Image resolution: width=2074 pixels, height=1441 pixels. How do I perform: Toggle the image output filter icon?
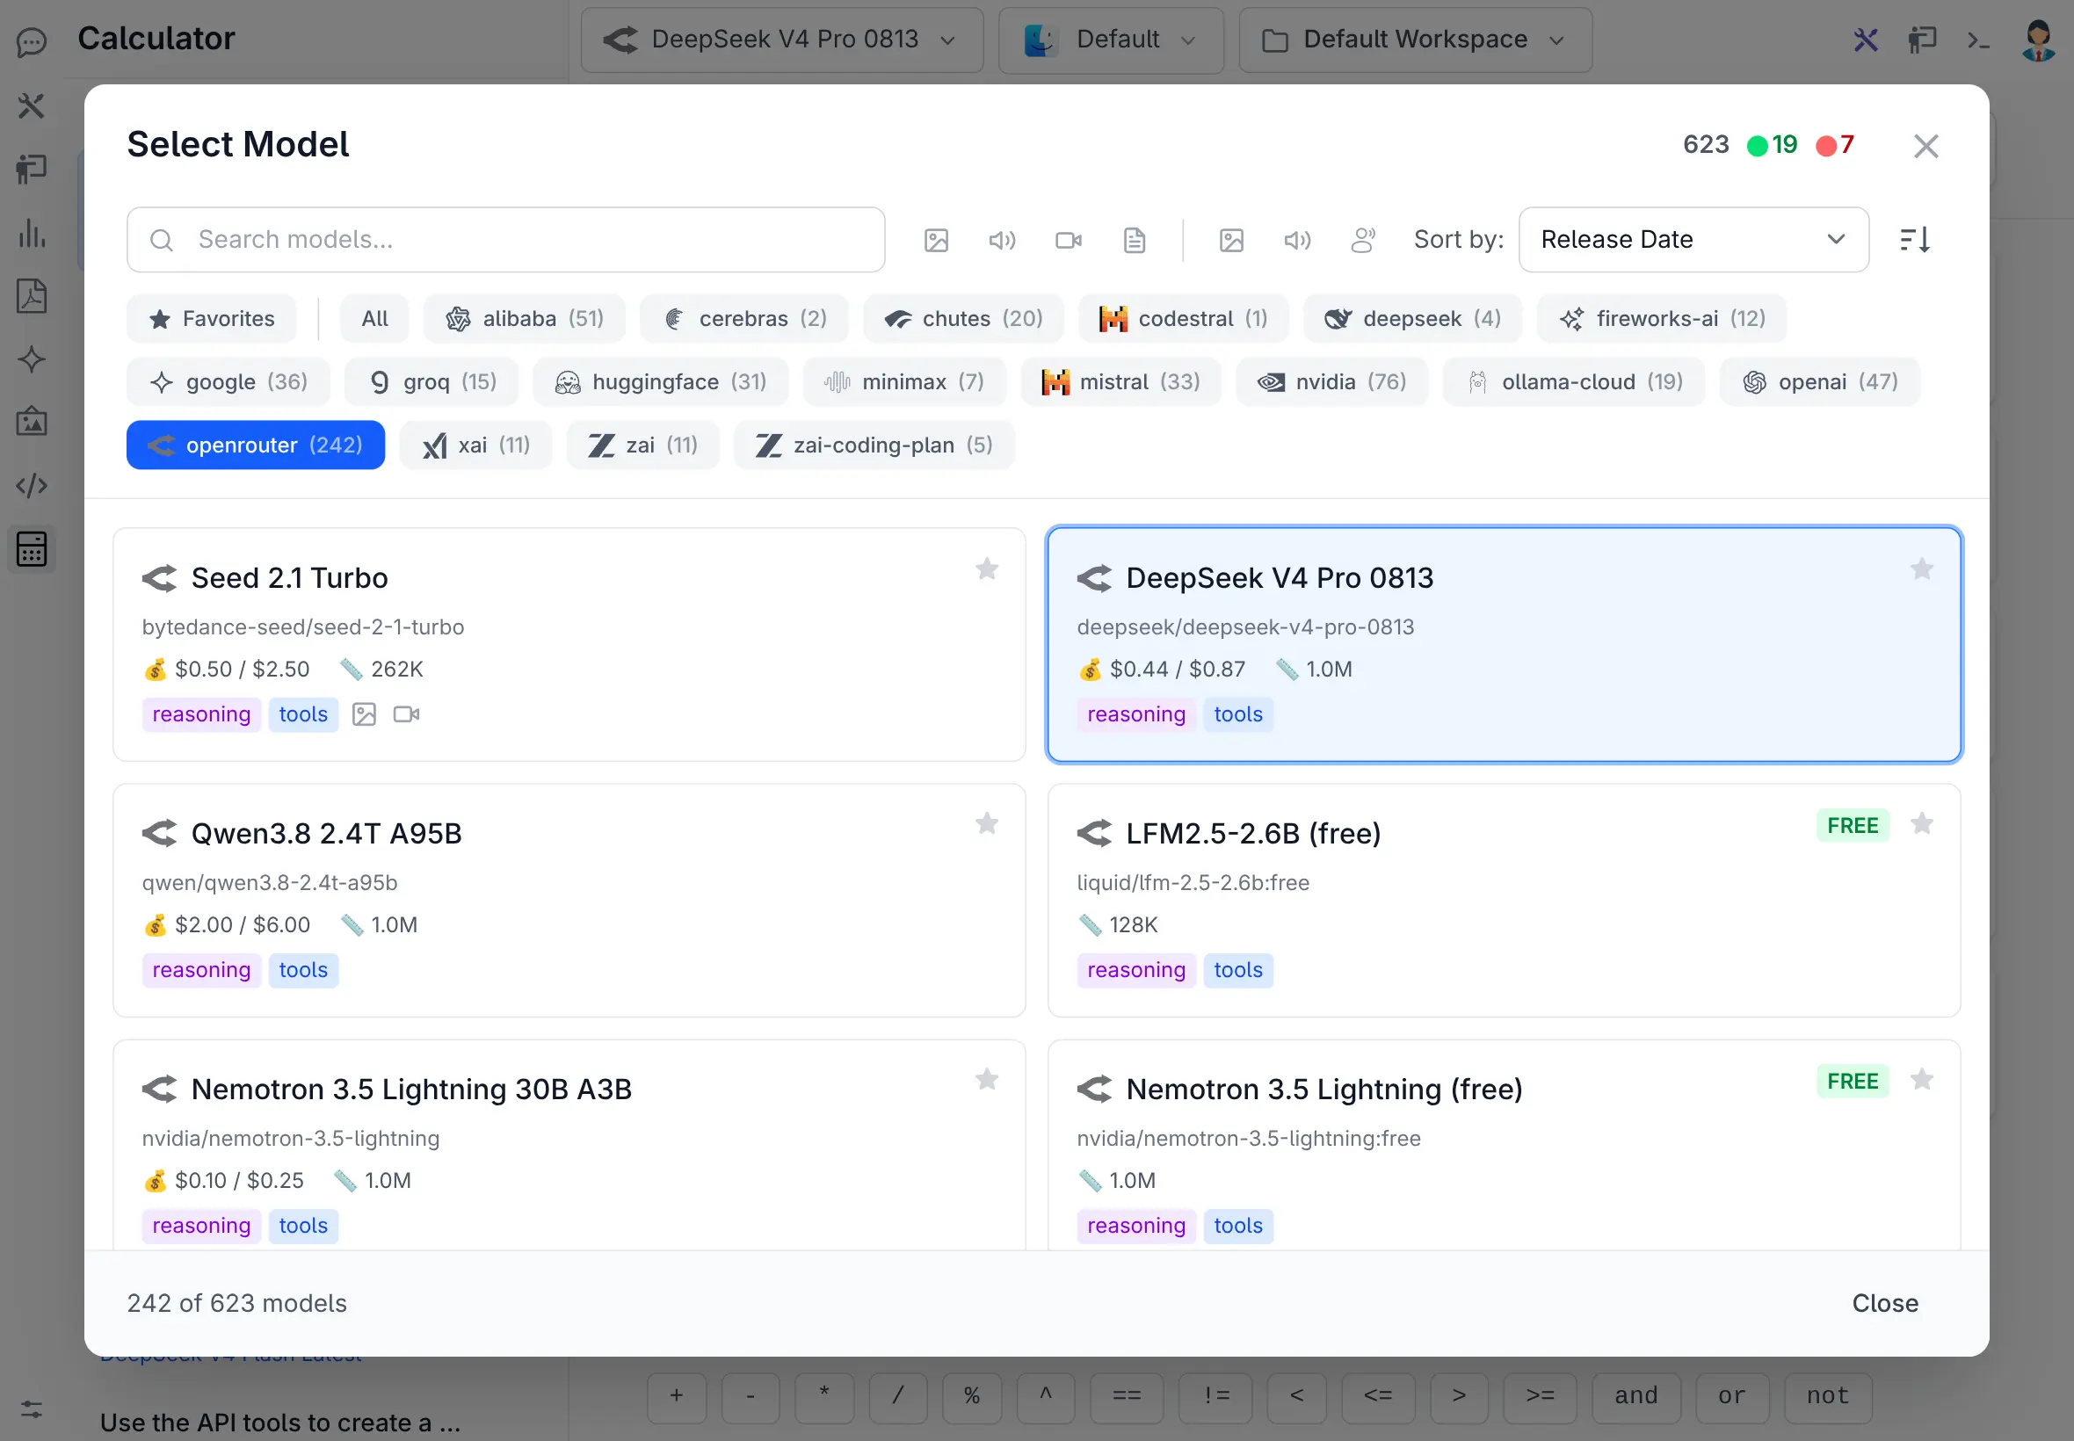point(1231,240)
